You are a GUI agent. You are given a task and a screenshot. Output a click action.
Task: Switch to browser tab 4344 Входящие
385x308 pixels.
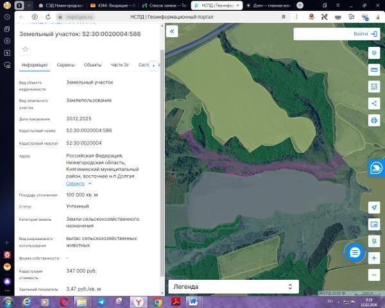pos(113,5)
